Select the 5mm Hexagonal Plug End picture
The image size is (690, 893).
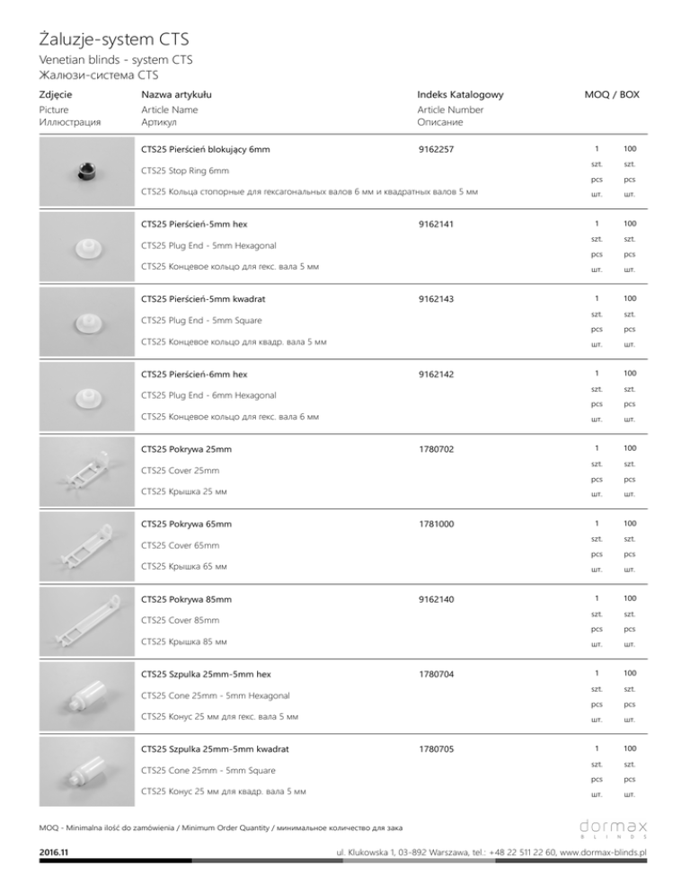coord(87,244)
